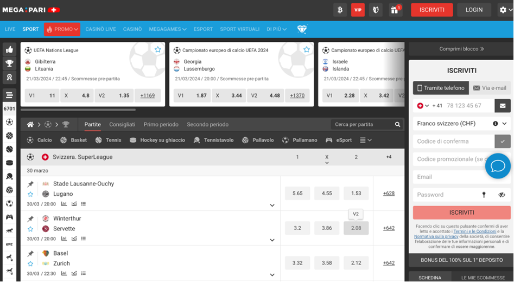Toggle favorite star for Basel vs Zurich
Screen dimensions: 514x282
[x=30, y=264]
